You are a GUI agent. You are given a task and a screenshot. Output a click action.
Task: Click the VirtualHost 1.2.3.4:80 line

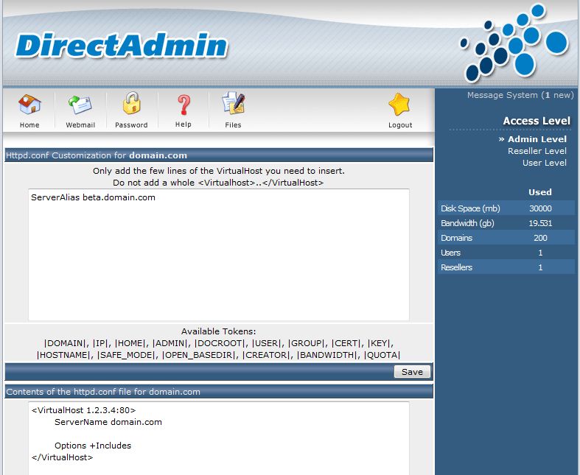[x=83, y=410]
